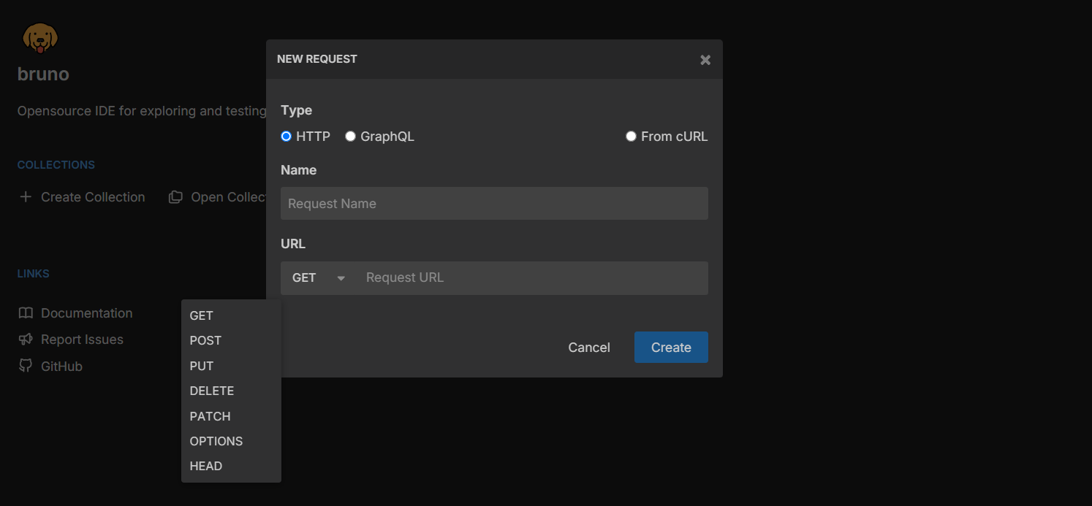1092x506 pixels.
Task: Click the Create button
Action: pyautogui.click(x=671, y=347)
